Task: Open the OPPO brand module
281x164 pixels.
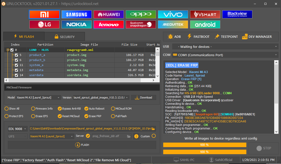Action: [x=141, y=14]
